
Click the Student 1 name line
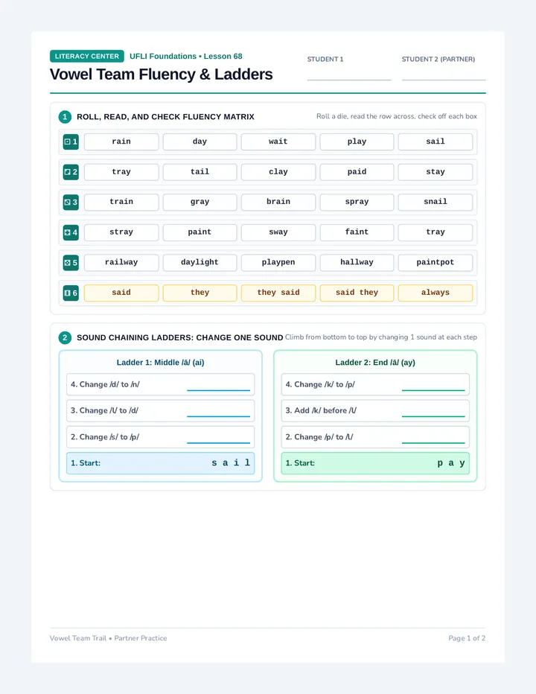(349, 80)
